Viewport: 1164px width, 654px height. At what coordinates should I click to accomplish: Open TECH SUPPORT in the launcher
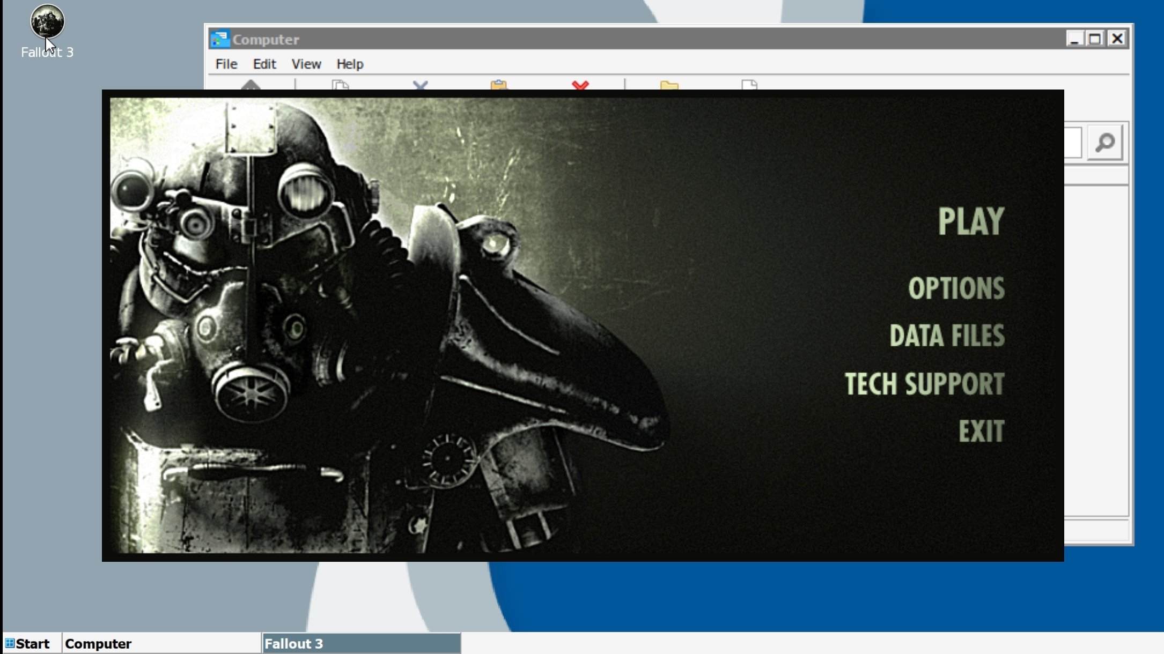tap(924, 384)
